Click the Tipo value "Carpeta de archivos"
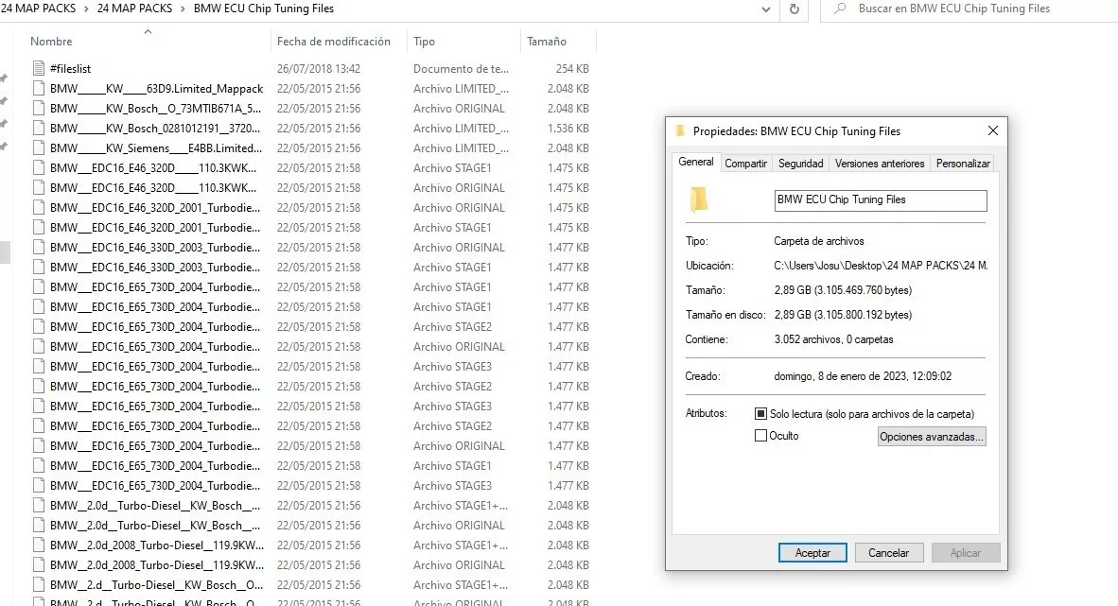 pos(818,241)
